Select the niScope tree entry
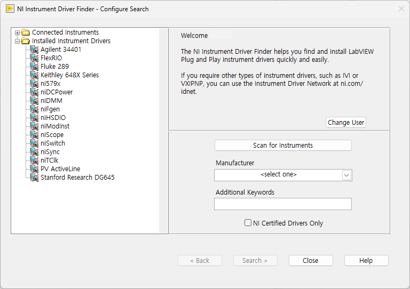 [52, 135]
